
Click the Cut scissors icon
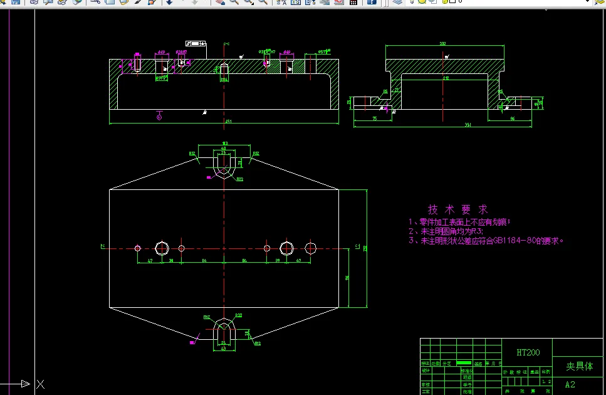pos(95,1)
